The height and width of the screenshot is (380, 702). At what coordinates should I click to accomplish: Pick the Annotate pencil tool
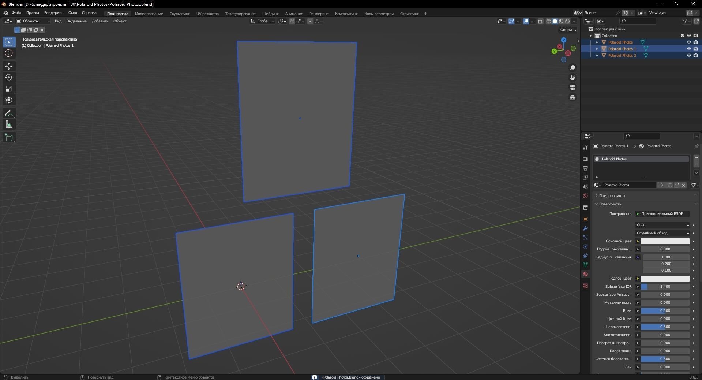(9, 113)
